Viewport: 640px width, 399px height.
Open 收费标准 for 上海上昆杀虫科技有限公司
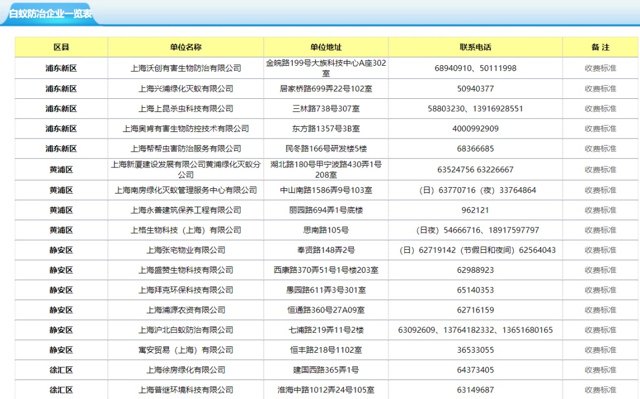coord(600,108)
